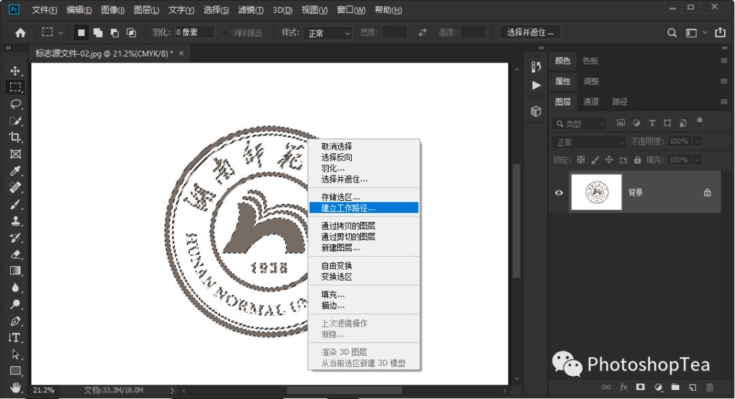Toggle Subtract from Selection mode

114,33
